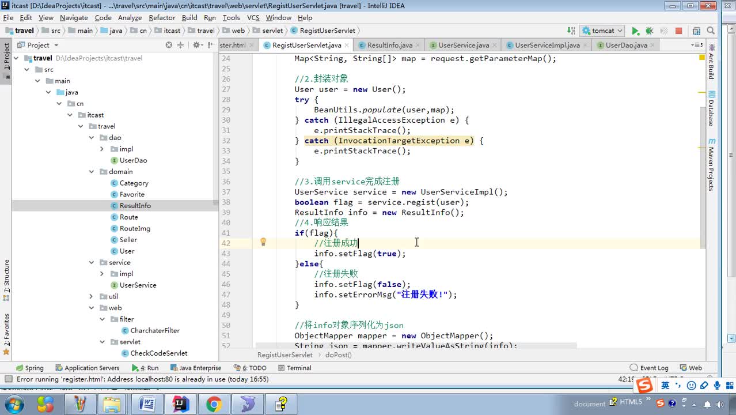Expand the util folder
This screenshot has height=415, width=736.
[92, 296]
